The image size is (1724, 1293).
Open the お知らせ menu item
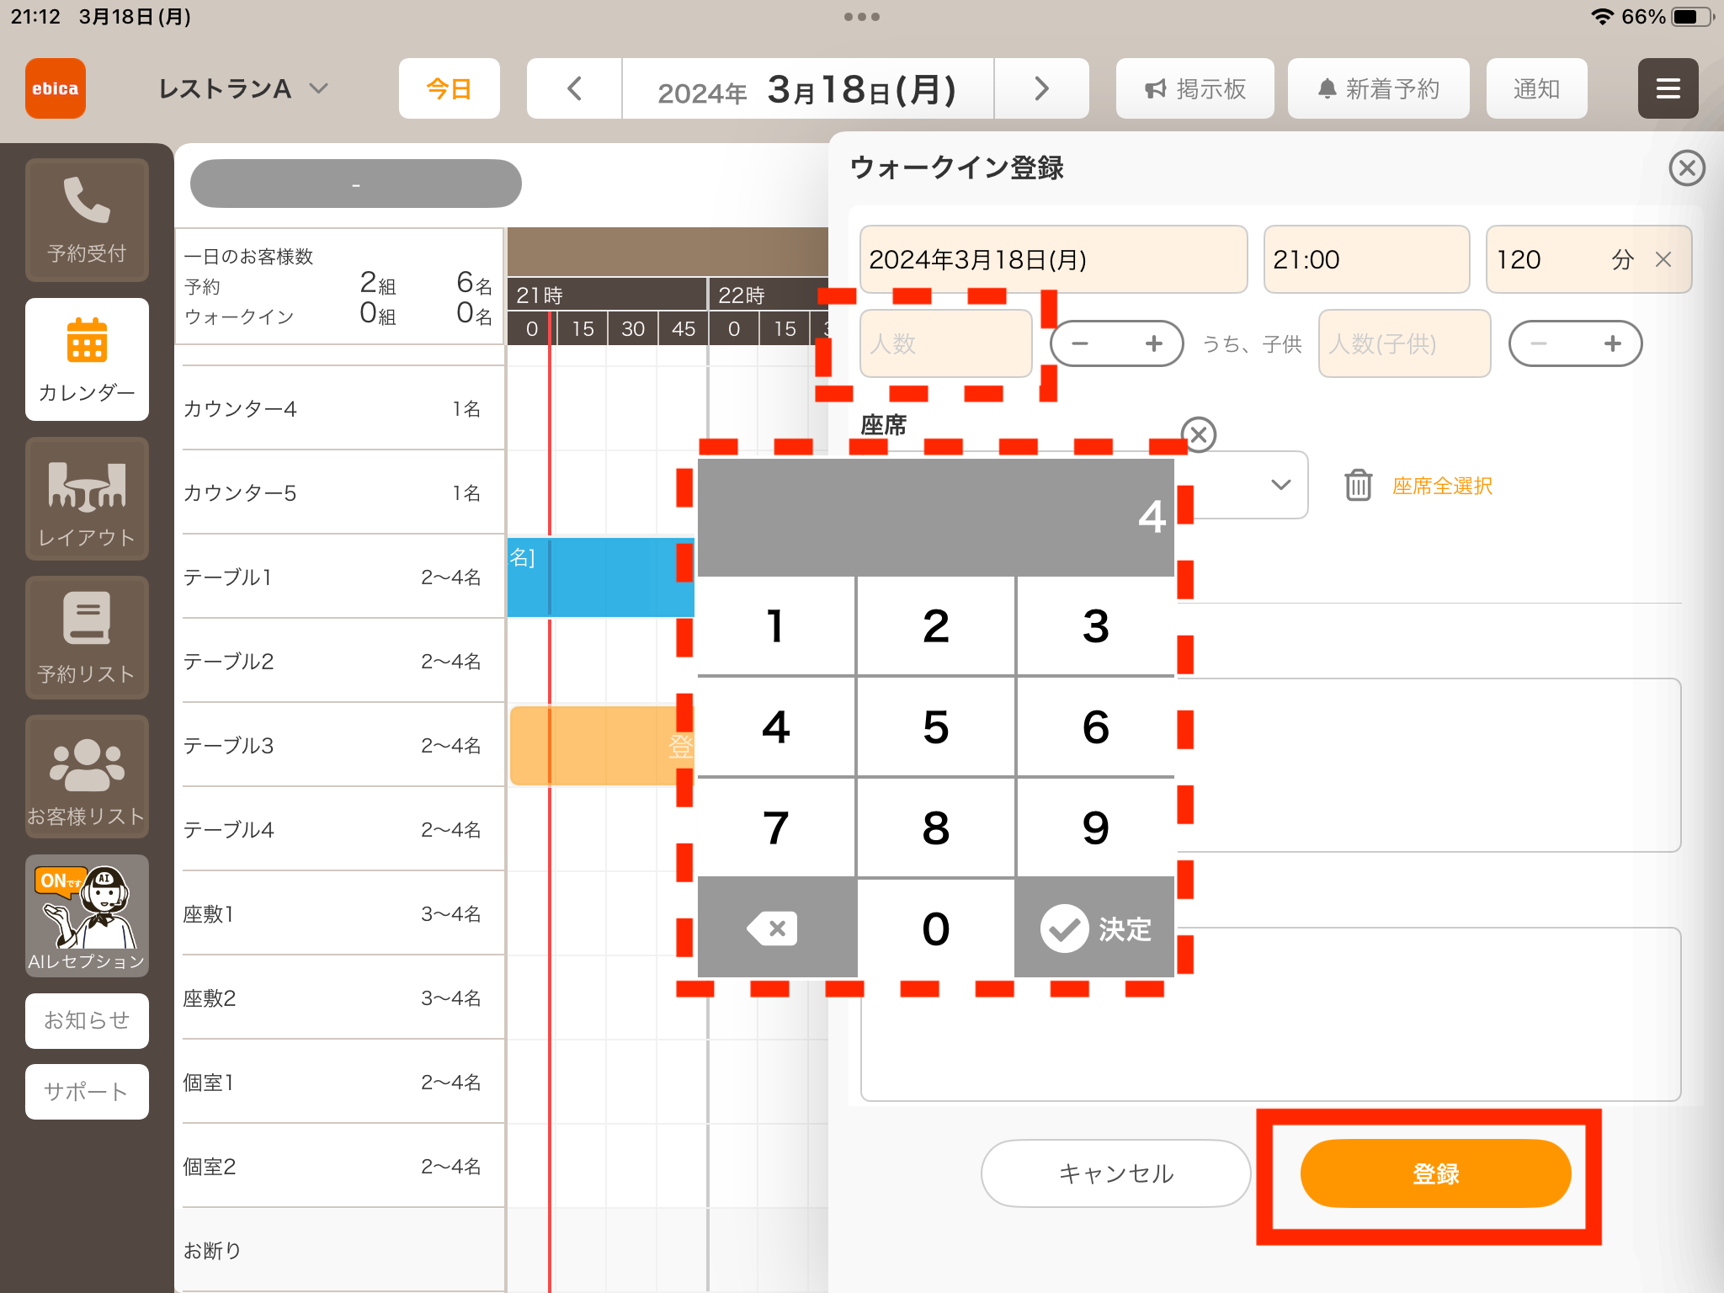click(x=87, y=1021)
